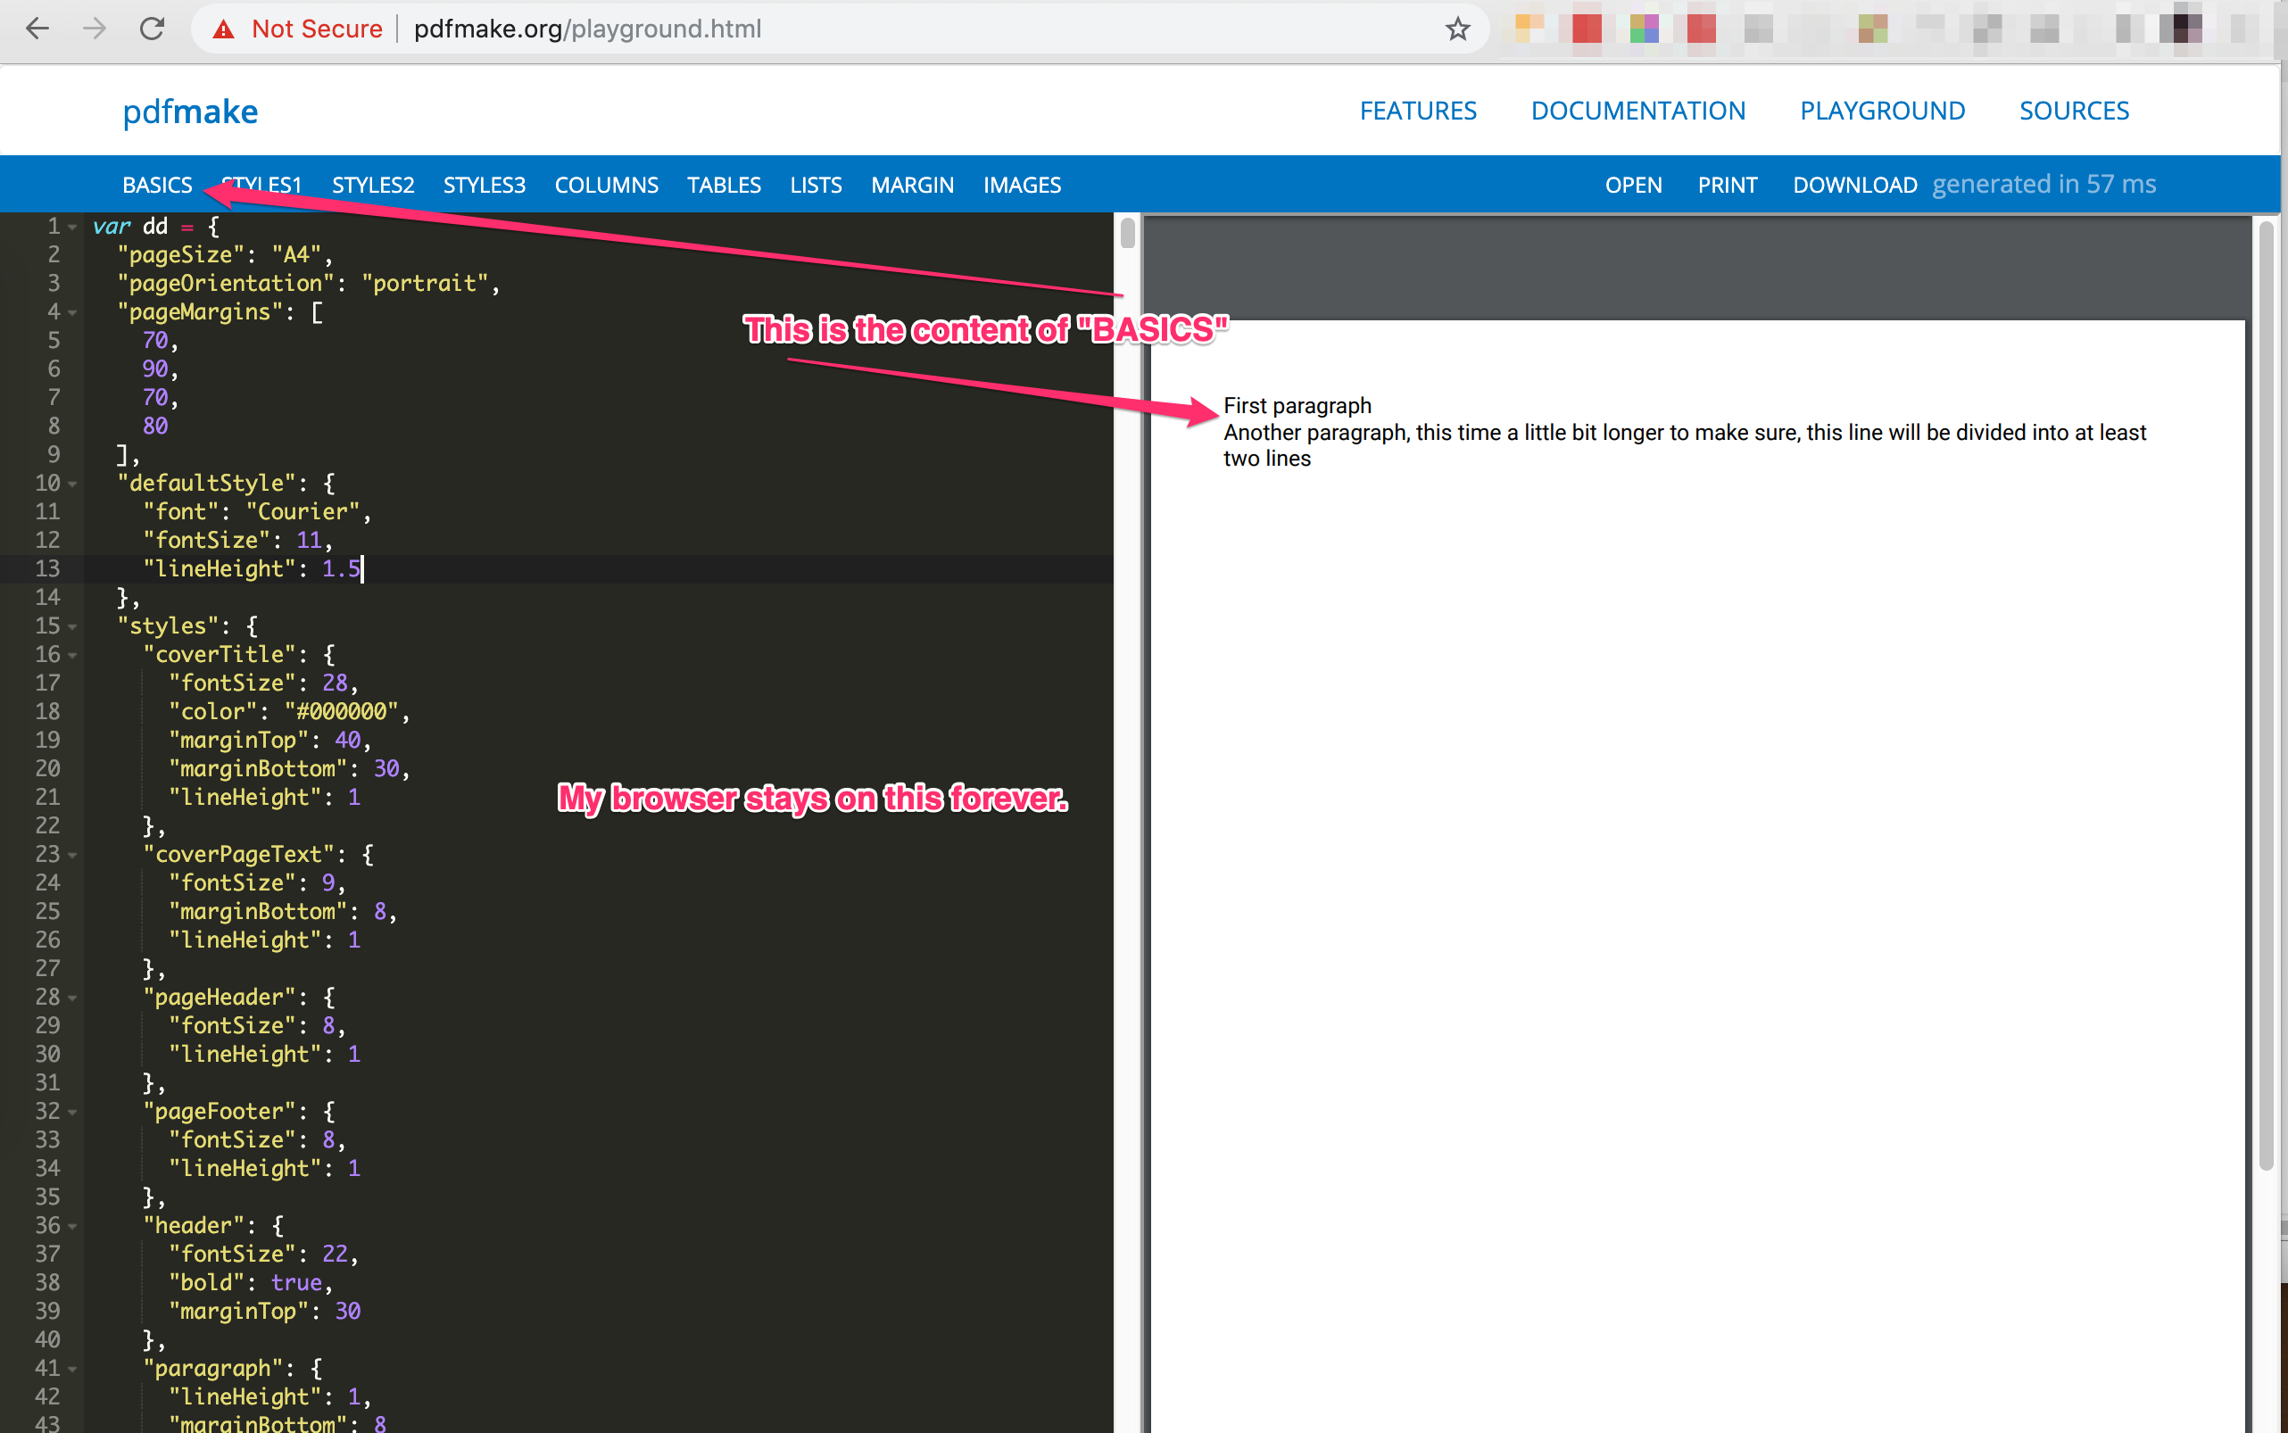
Task: Print the document using PRINT
Action: tap(1727, 185)
